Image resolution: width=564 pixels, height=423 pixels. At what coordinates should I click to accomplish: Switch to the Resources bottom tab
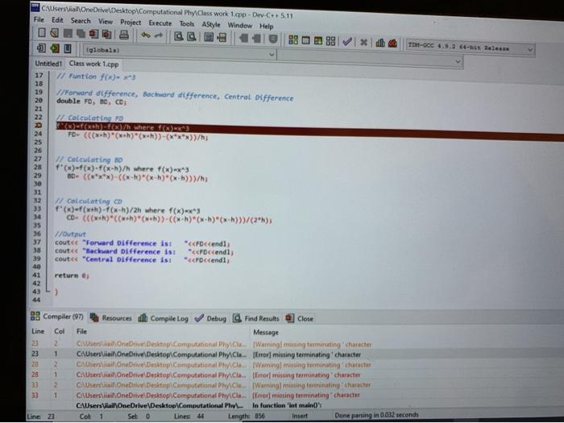coord(111,317)
